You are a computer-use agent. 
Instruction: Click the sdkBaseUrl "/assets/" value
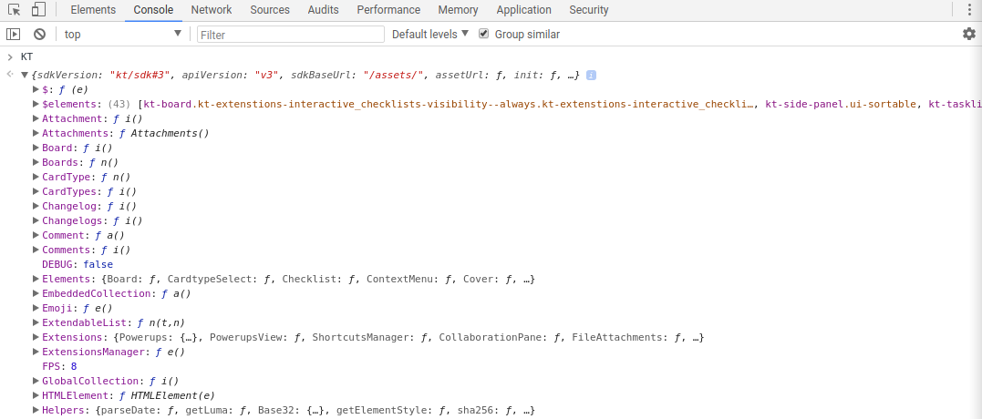[x=395, y=75]
